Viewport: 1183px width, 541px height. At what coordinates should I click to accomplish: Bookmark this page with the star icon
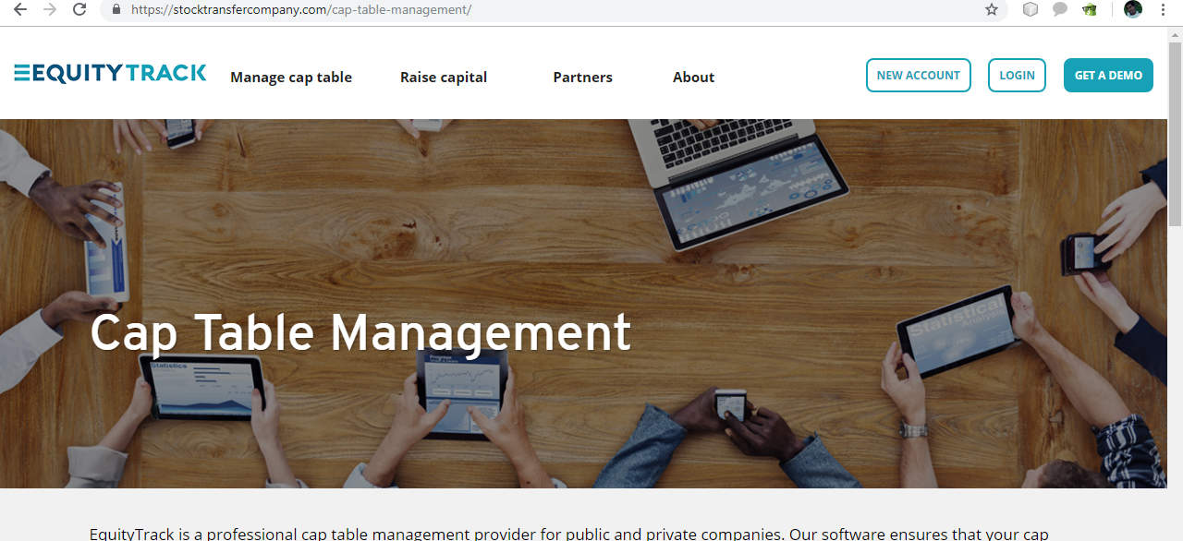tap(992, 9)
